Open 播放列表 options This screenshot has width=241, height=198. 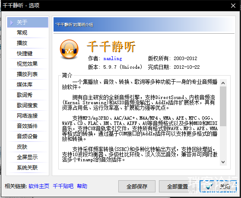[x=28, y=74]
